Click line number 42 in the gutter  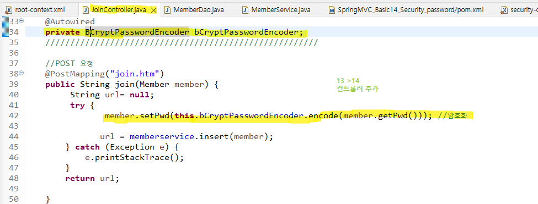click(x=14, y=115)
